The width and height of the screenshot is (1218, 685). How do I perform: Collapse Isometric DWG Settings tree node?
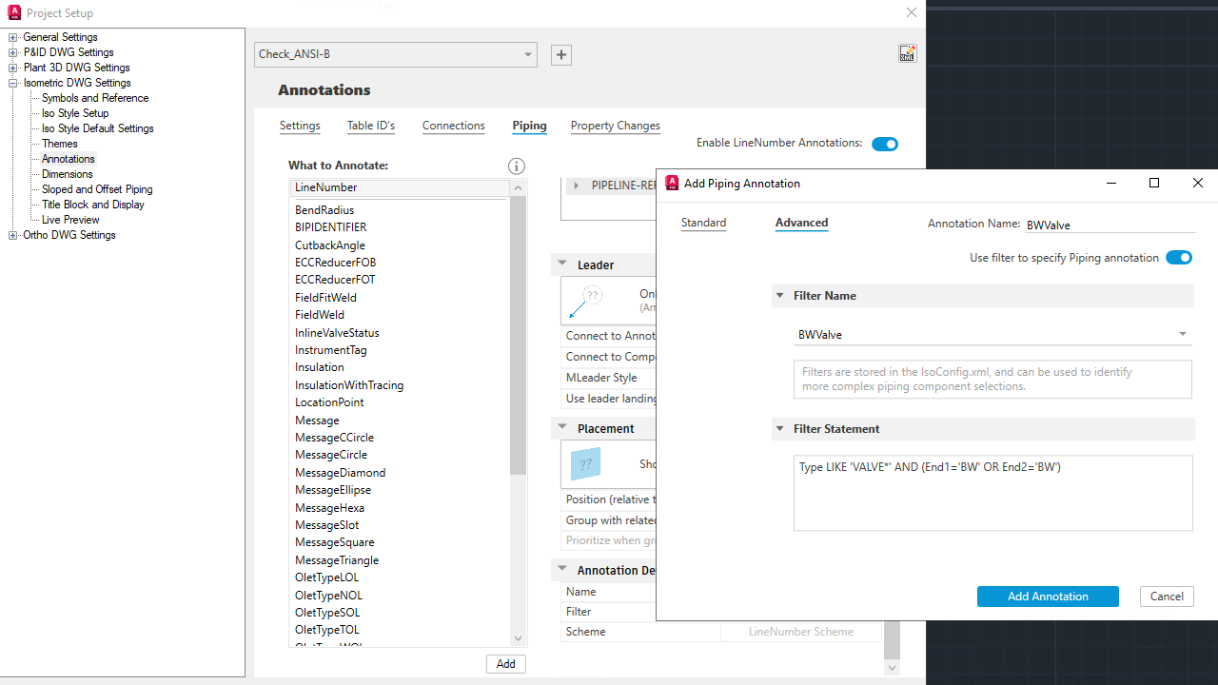(x=13, y=83)
